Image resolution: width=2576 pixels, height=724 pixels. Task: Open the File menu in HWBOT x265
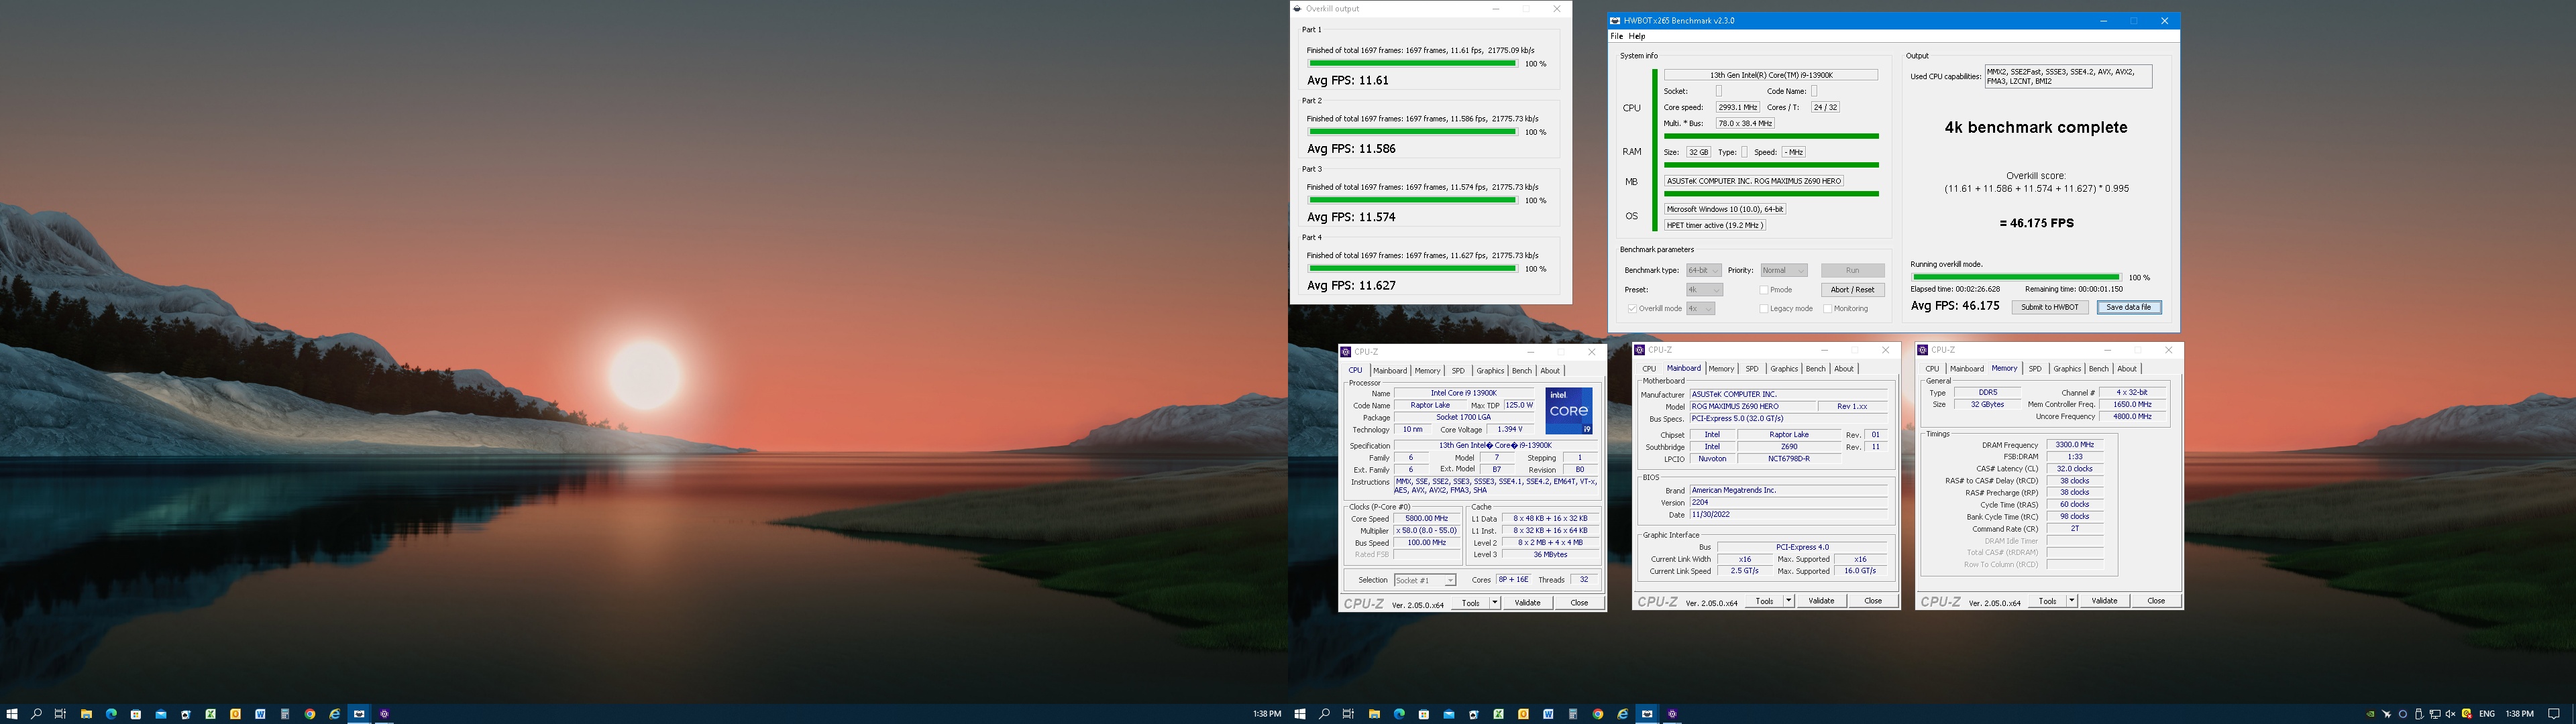[x=1616, y=36]
